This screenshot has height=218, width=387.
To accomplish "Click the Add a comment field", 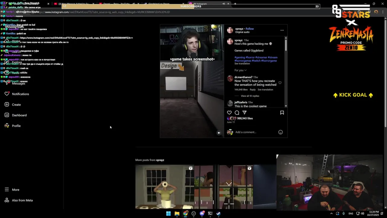I will (x=256, y=132).
